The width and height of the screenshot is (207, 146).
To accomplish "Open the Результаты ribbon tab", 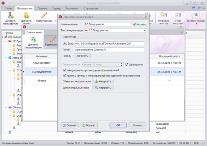I will coord(72,8).
